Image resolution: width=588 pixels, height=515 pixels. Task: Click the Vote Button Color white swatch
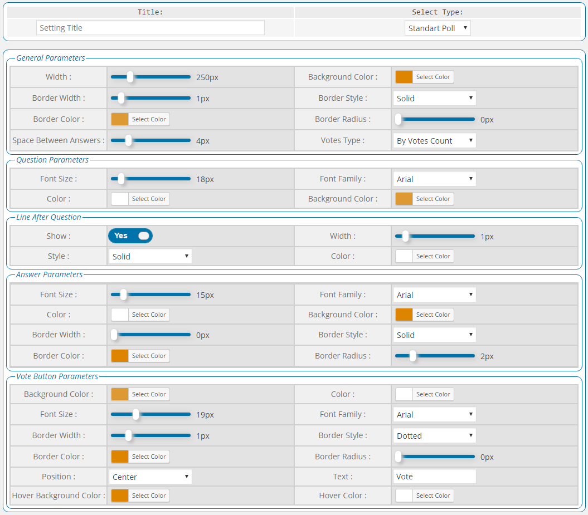[x=404, y=394]
